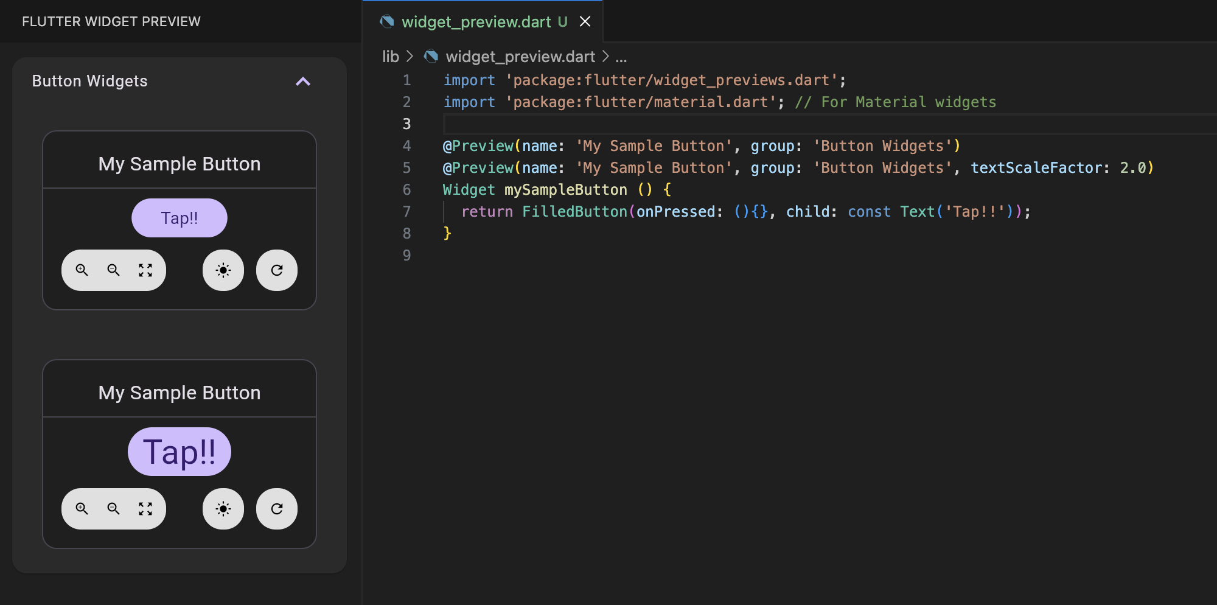
Task: Refresh the upper My Sample Button preview
Action: (x=277, y=270)
